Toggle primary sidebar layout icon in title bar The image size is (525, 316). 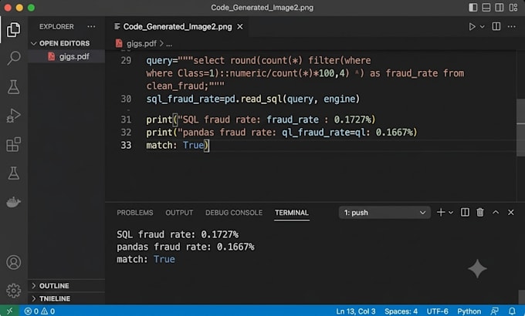coord(472,8)
